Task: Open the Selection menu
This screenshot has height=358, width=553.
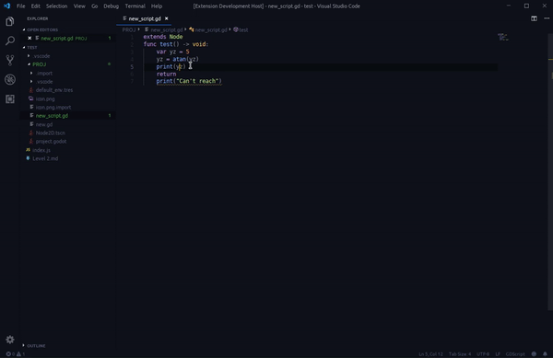Action: 56,6
